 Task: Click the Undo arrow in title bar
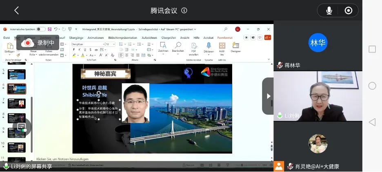tap(56, 29)
